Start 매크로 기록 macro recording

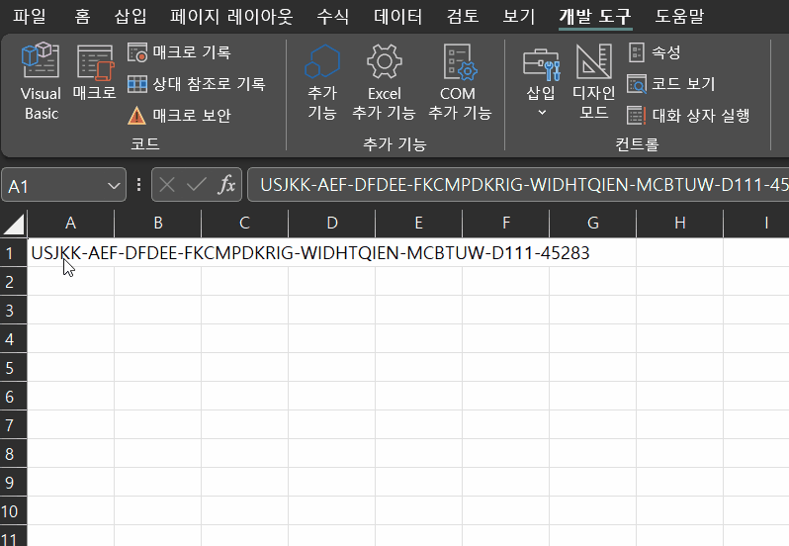point(179,51)
